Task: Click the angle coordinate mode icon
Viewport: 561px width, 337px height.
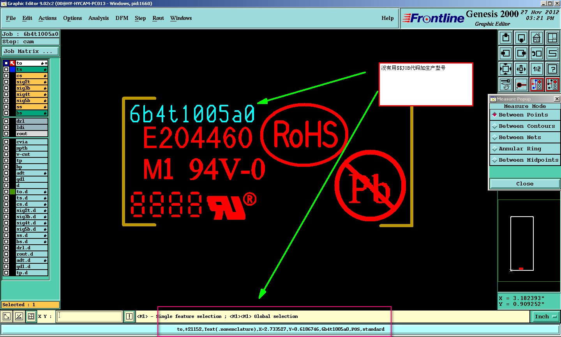Action: coord(19,317)
